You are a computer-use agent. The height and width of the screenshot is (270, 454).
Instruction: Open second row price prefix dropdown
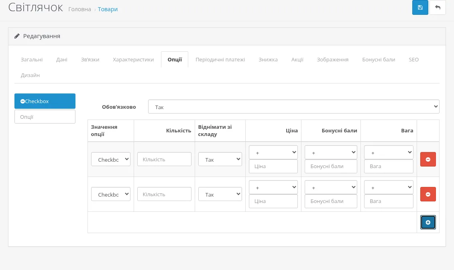coord(273,187)
